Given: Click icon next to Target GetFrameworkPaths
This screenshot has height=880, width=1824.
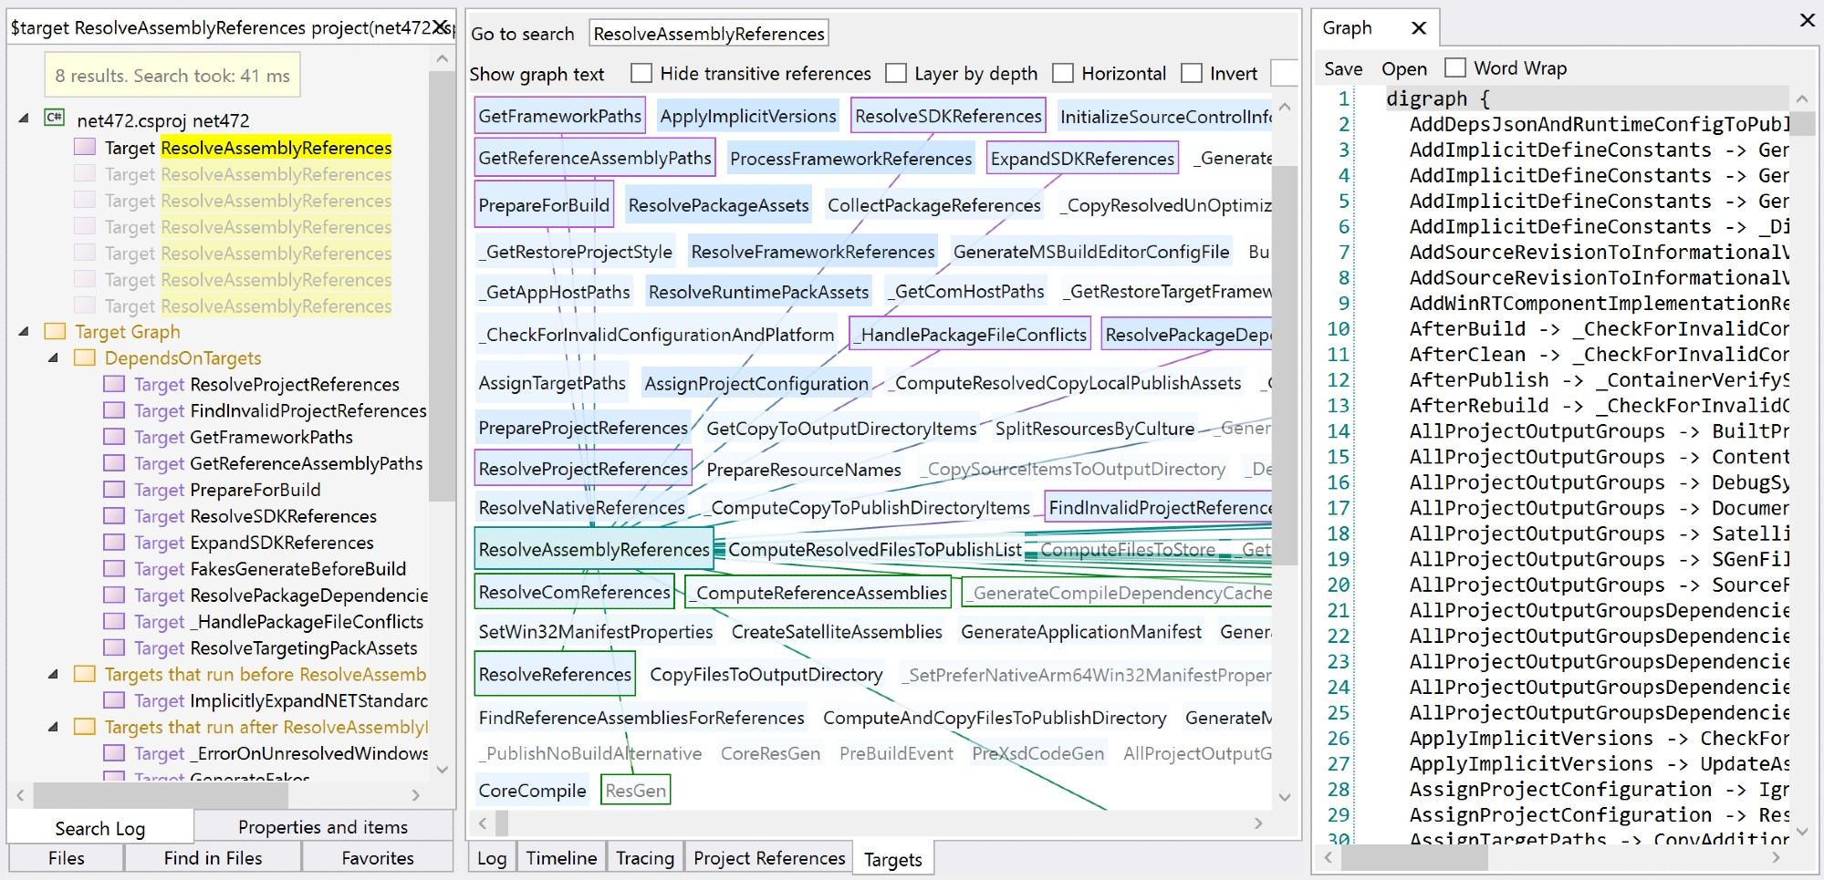Looking at the screenshot, I should (x=114, y=437).
